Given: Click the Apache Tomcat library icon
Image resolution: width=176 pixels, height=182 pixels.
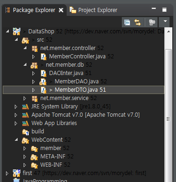Looking at the screenshot, I should coord(25,115).
